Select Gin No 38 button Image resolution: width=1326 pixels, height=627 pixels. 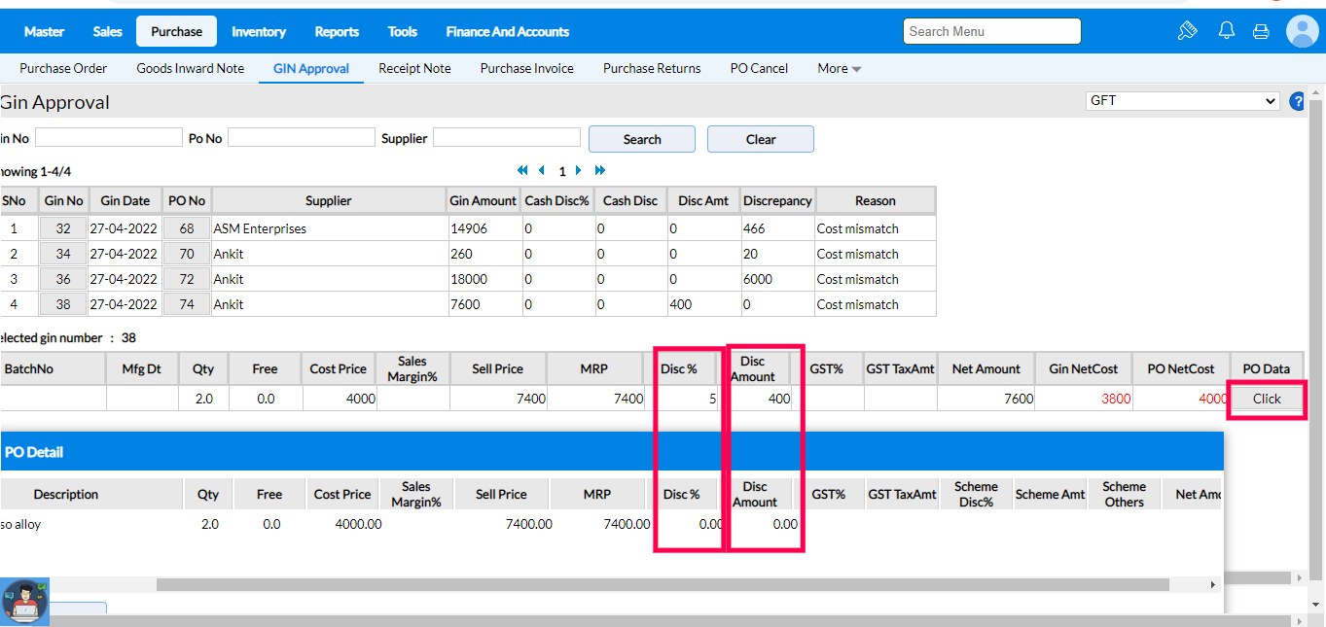63,304
